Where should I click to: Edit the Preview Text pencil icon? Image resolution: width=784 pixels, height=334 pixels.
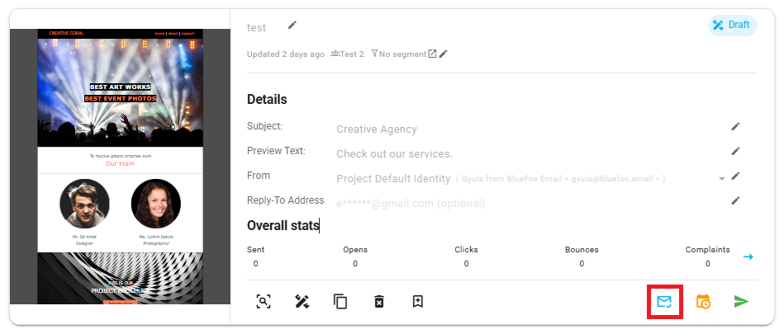point(735,151)
